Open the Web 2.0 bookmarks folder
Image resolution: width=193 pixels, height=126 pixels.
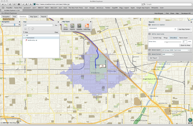pos(54,8)
